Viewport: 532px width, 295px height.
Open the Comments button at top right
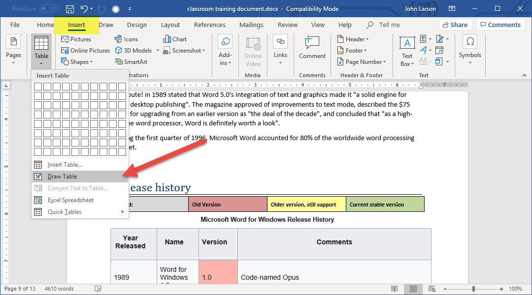point(500,25)
